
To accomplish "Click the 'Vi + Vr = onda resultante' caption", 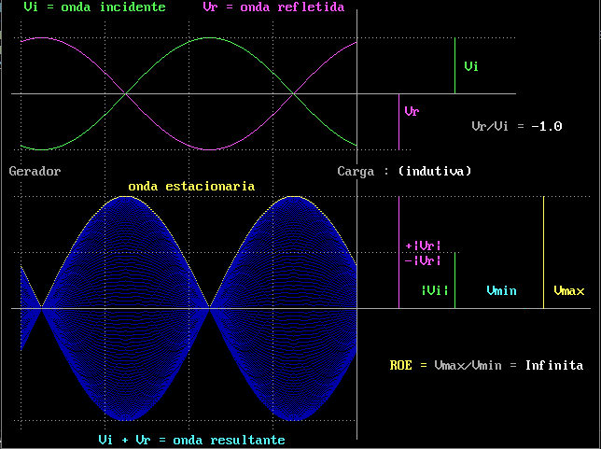I will 191,440.
